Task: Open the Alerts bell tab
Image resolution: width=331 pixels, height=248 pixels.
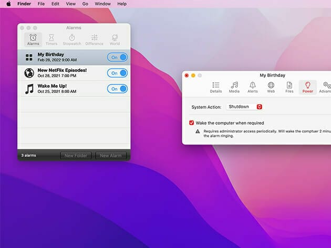Action: tap(253, 87)
